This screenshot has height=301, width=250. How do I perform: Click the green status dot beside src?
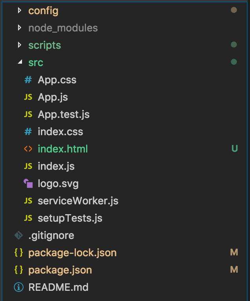click(x=234, y=62)
